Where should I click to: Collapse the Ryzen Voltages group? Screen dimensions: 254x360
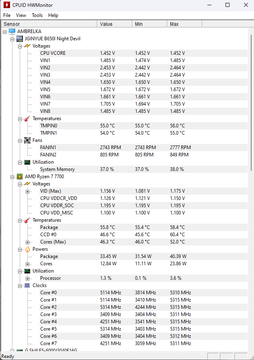click(x=20, y=184)
